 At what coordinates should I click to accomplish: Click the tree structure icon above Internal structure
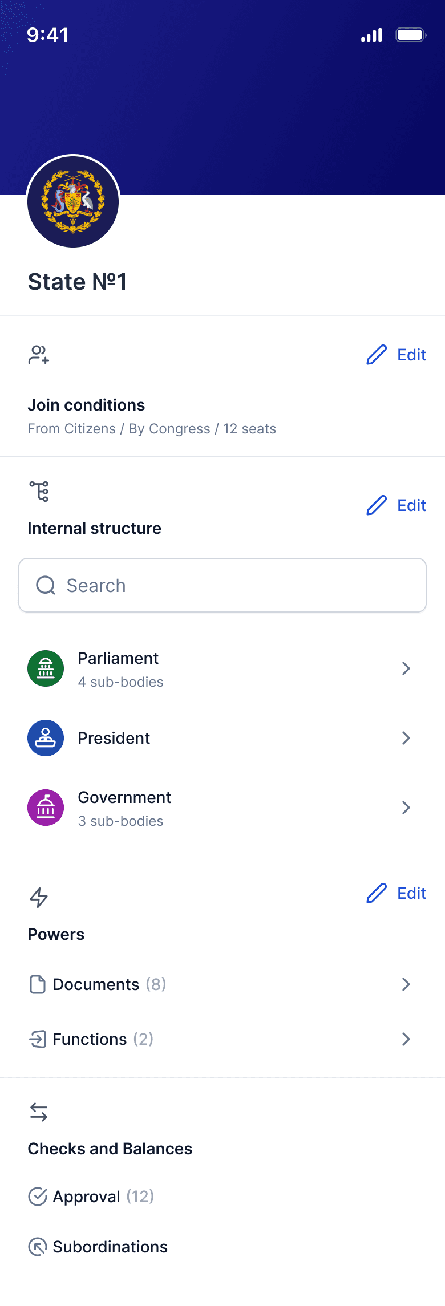(39, 491)
